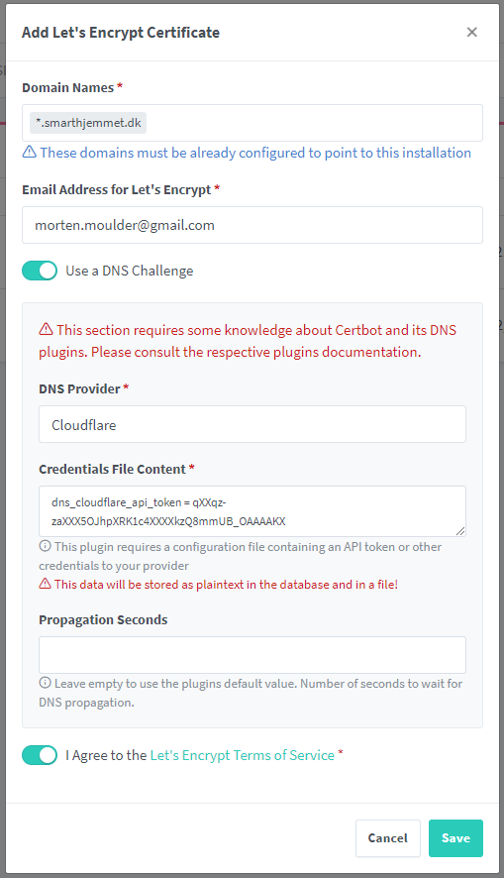This screenshot has height=878, width=504.
Task: Click the 'Use a DNS Challenge' label text
Action: tap(129, 271)
